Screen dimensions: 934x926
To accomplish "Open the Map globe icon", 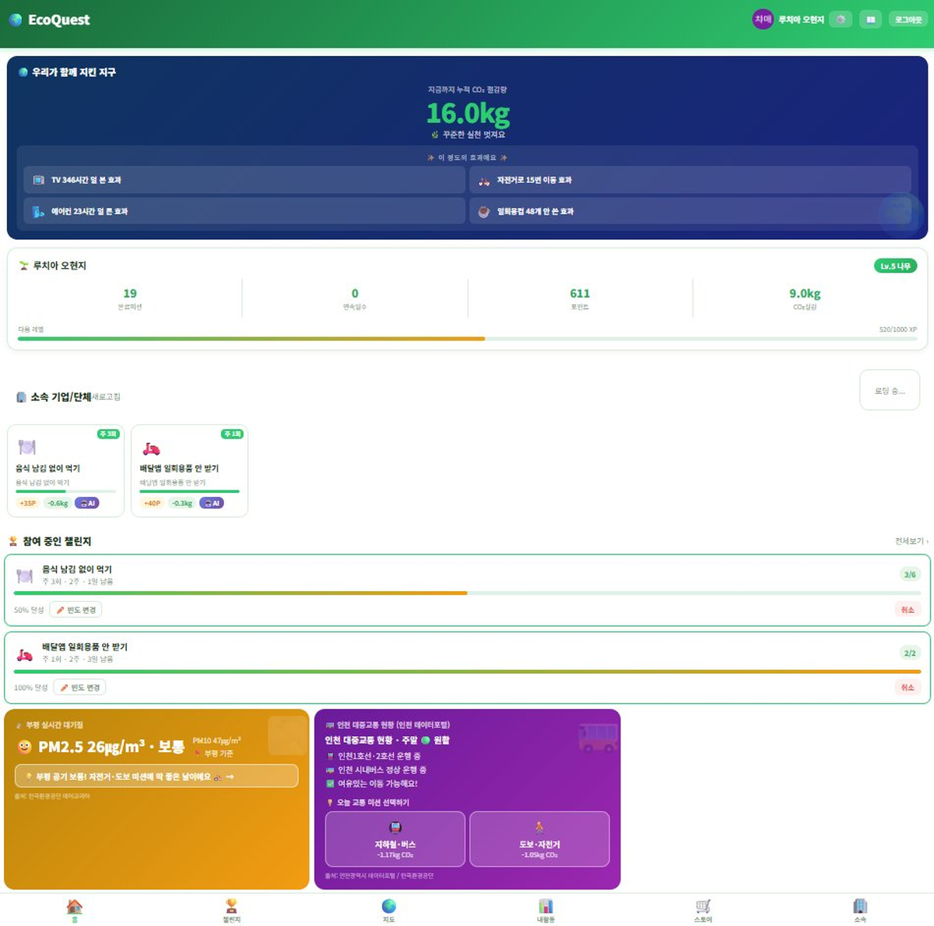I will (388, 910).
